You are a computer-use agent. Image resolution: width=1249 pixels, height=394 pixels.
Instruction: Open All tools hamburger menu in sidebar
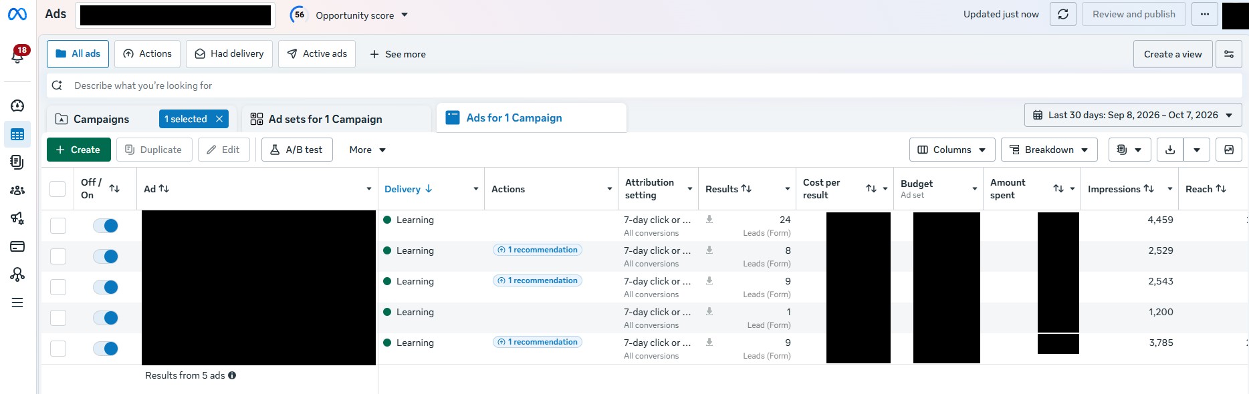(17, 303)
